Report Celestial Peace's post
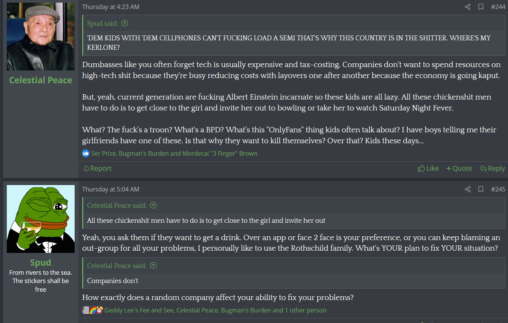The height and width of the screenshot is (323, 508). pyautogui.click(x=98, y=168)
